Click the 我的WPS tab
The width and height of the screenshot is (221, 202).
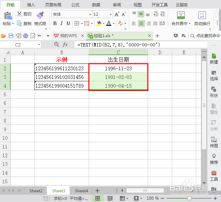click(x=69, y=36)
